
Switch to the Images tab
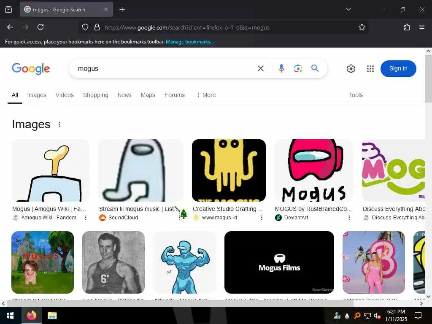click(x=37, y=95)
